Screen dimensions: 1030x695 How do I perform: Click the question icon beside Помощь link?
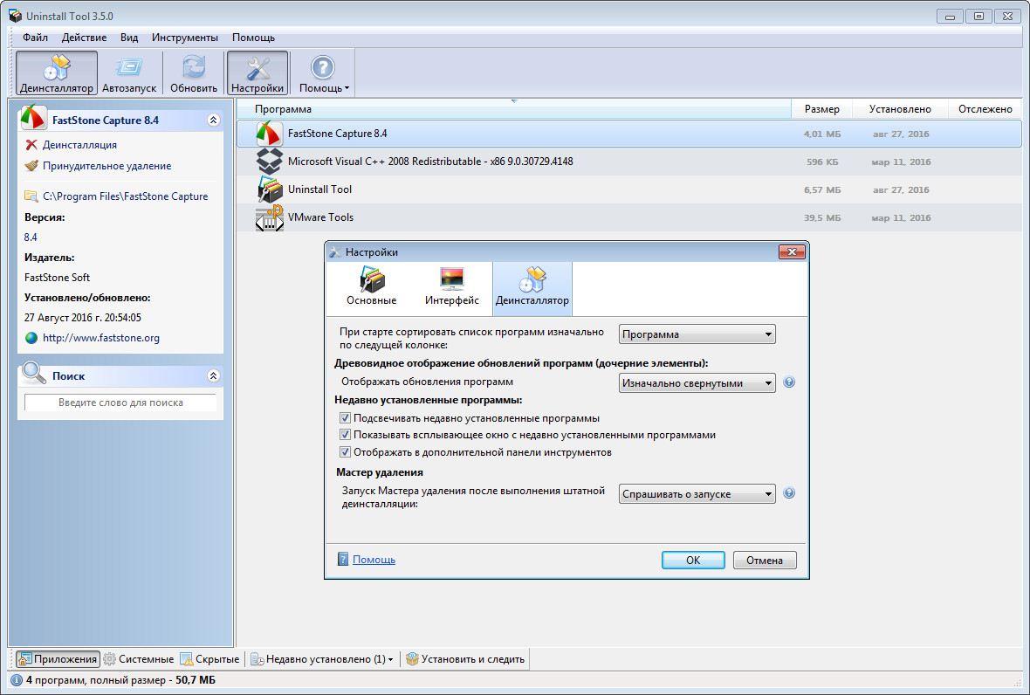(x=343, y=559)
